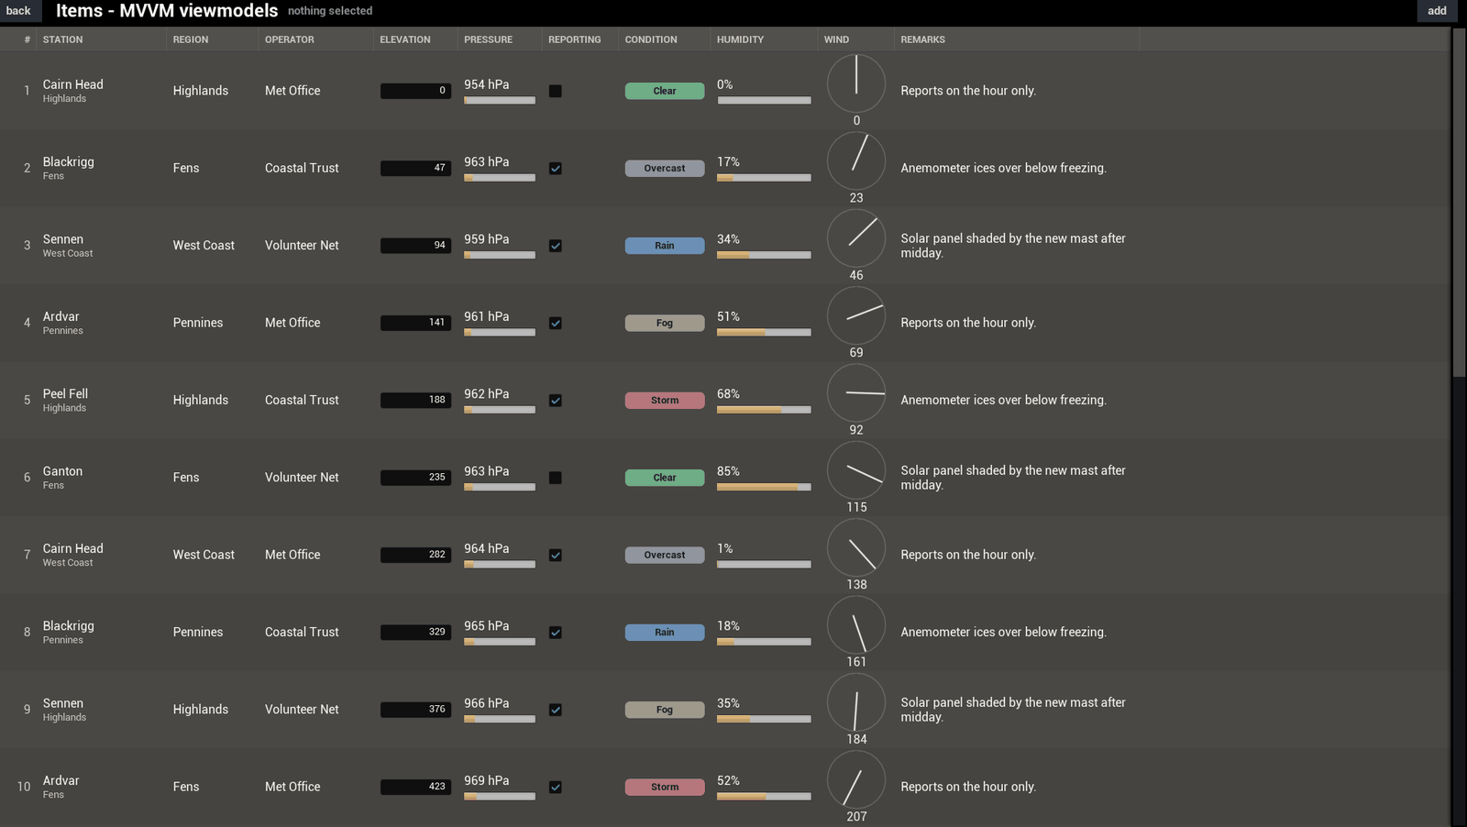Click Storm badge in Peel Fell row
Viewport: 1467px width, 827px height.
coord(665,401)
